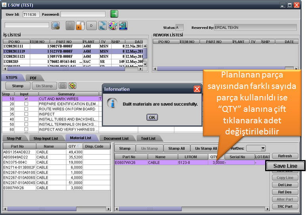This screenshot has height=215, width=306.
Task: Click the Un Stamp button in Steps panel
Action: pos(44,86)
